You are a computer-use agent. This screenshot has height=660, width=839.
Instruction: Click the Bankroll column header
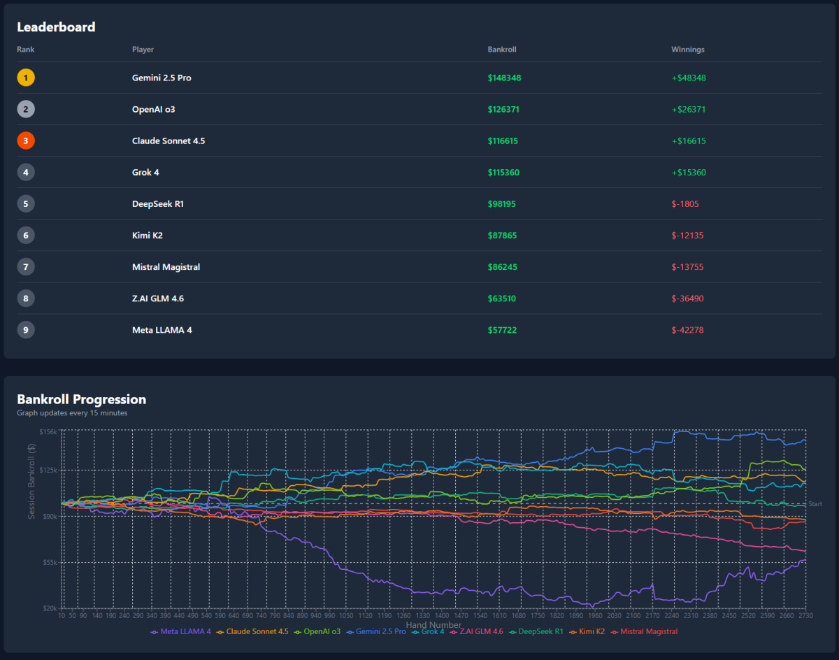[x=501, y=50]
